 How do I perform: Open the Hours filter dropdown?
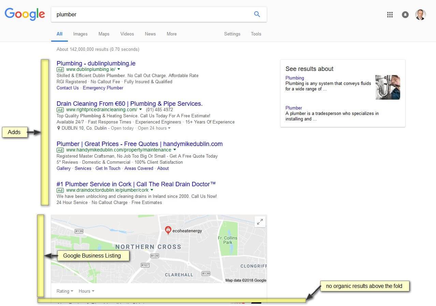tap(86, 291)
